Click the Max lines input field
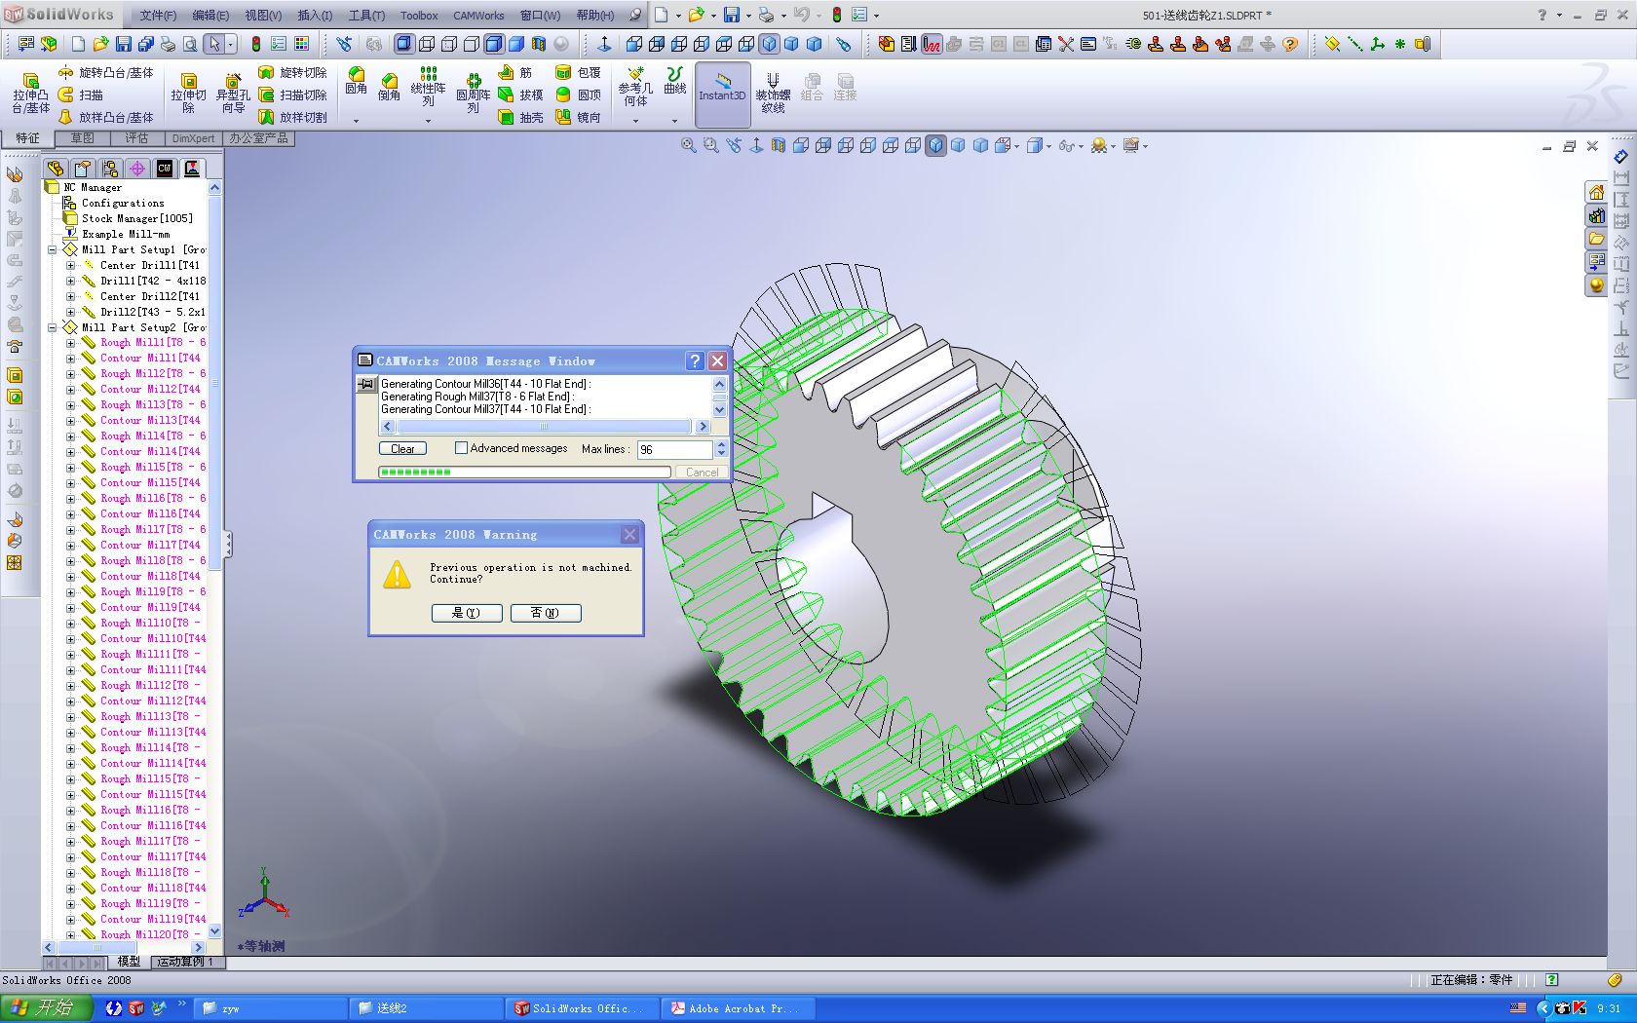Screen dimensions: 1637x1023 675,449
